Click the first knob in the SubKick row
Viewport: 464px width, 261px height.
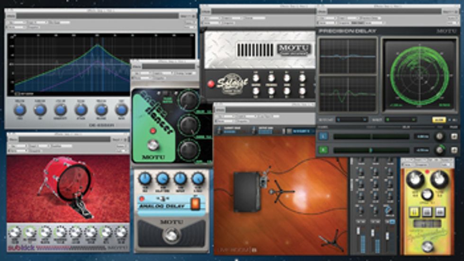pos(14,232)
